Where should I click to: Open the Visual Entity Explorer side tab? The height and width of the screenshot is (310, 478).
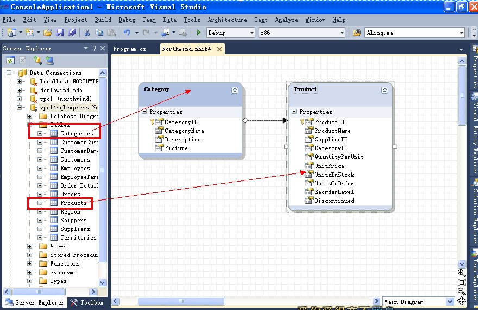(474, 134)
